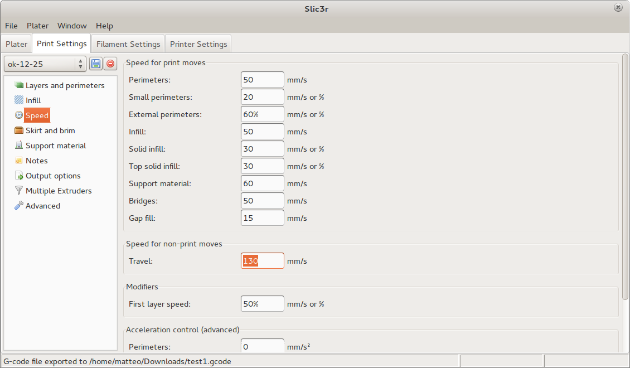Image resolution: width=630 pixels, height=368 pixels.
Task: Click the Infill speed input field
Action: [263, 132]
